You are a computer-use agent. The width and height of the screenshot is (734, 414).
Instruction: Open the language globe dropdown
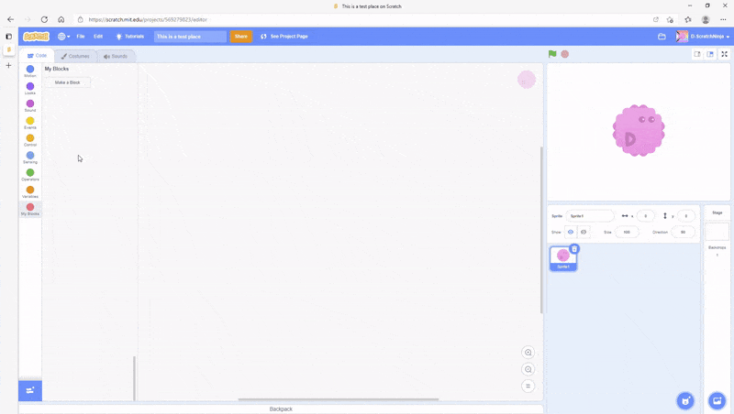point(63,37)
